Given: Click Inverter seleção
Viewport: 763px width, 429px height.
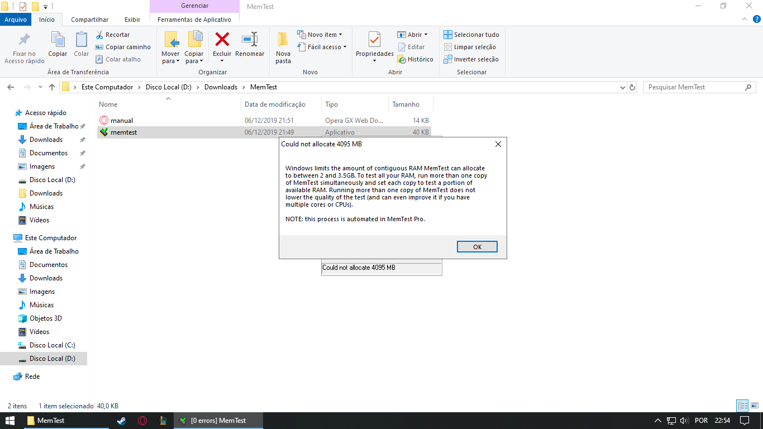Looking at the screenshot, I should [x=471, y=59].
